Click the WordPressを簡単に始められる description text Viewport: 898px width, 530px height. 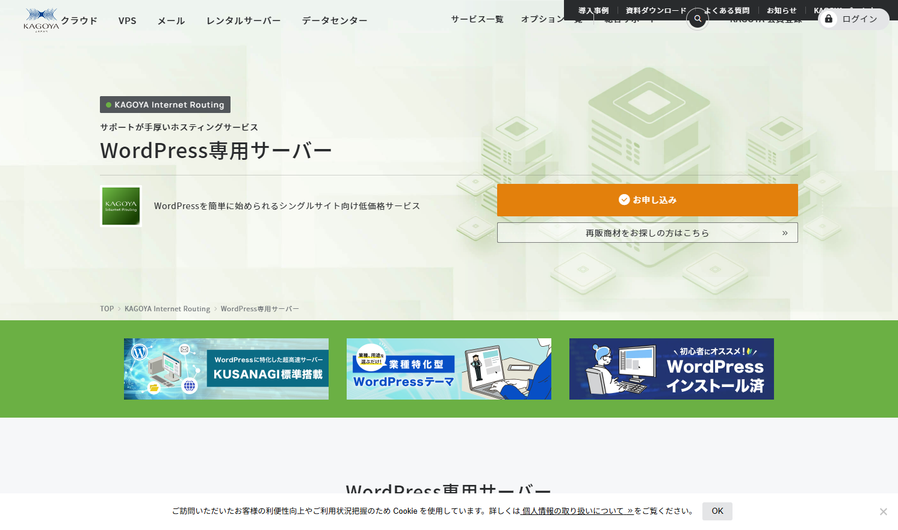[287, 206]
